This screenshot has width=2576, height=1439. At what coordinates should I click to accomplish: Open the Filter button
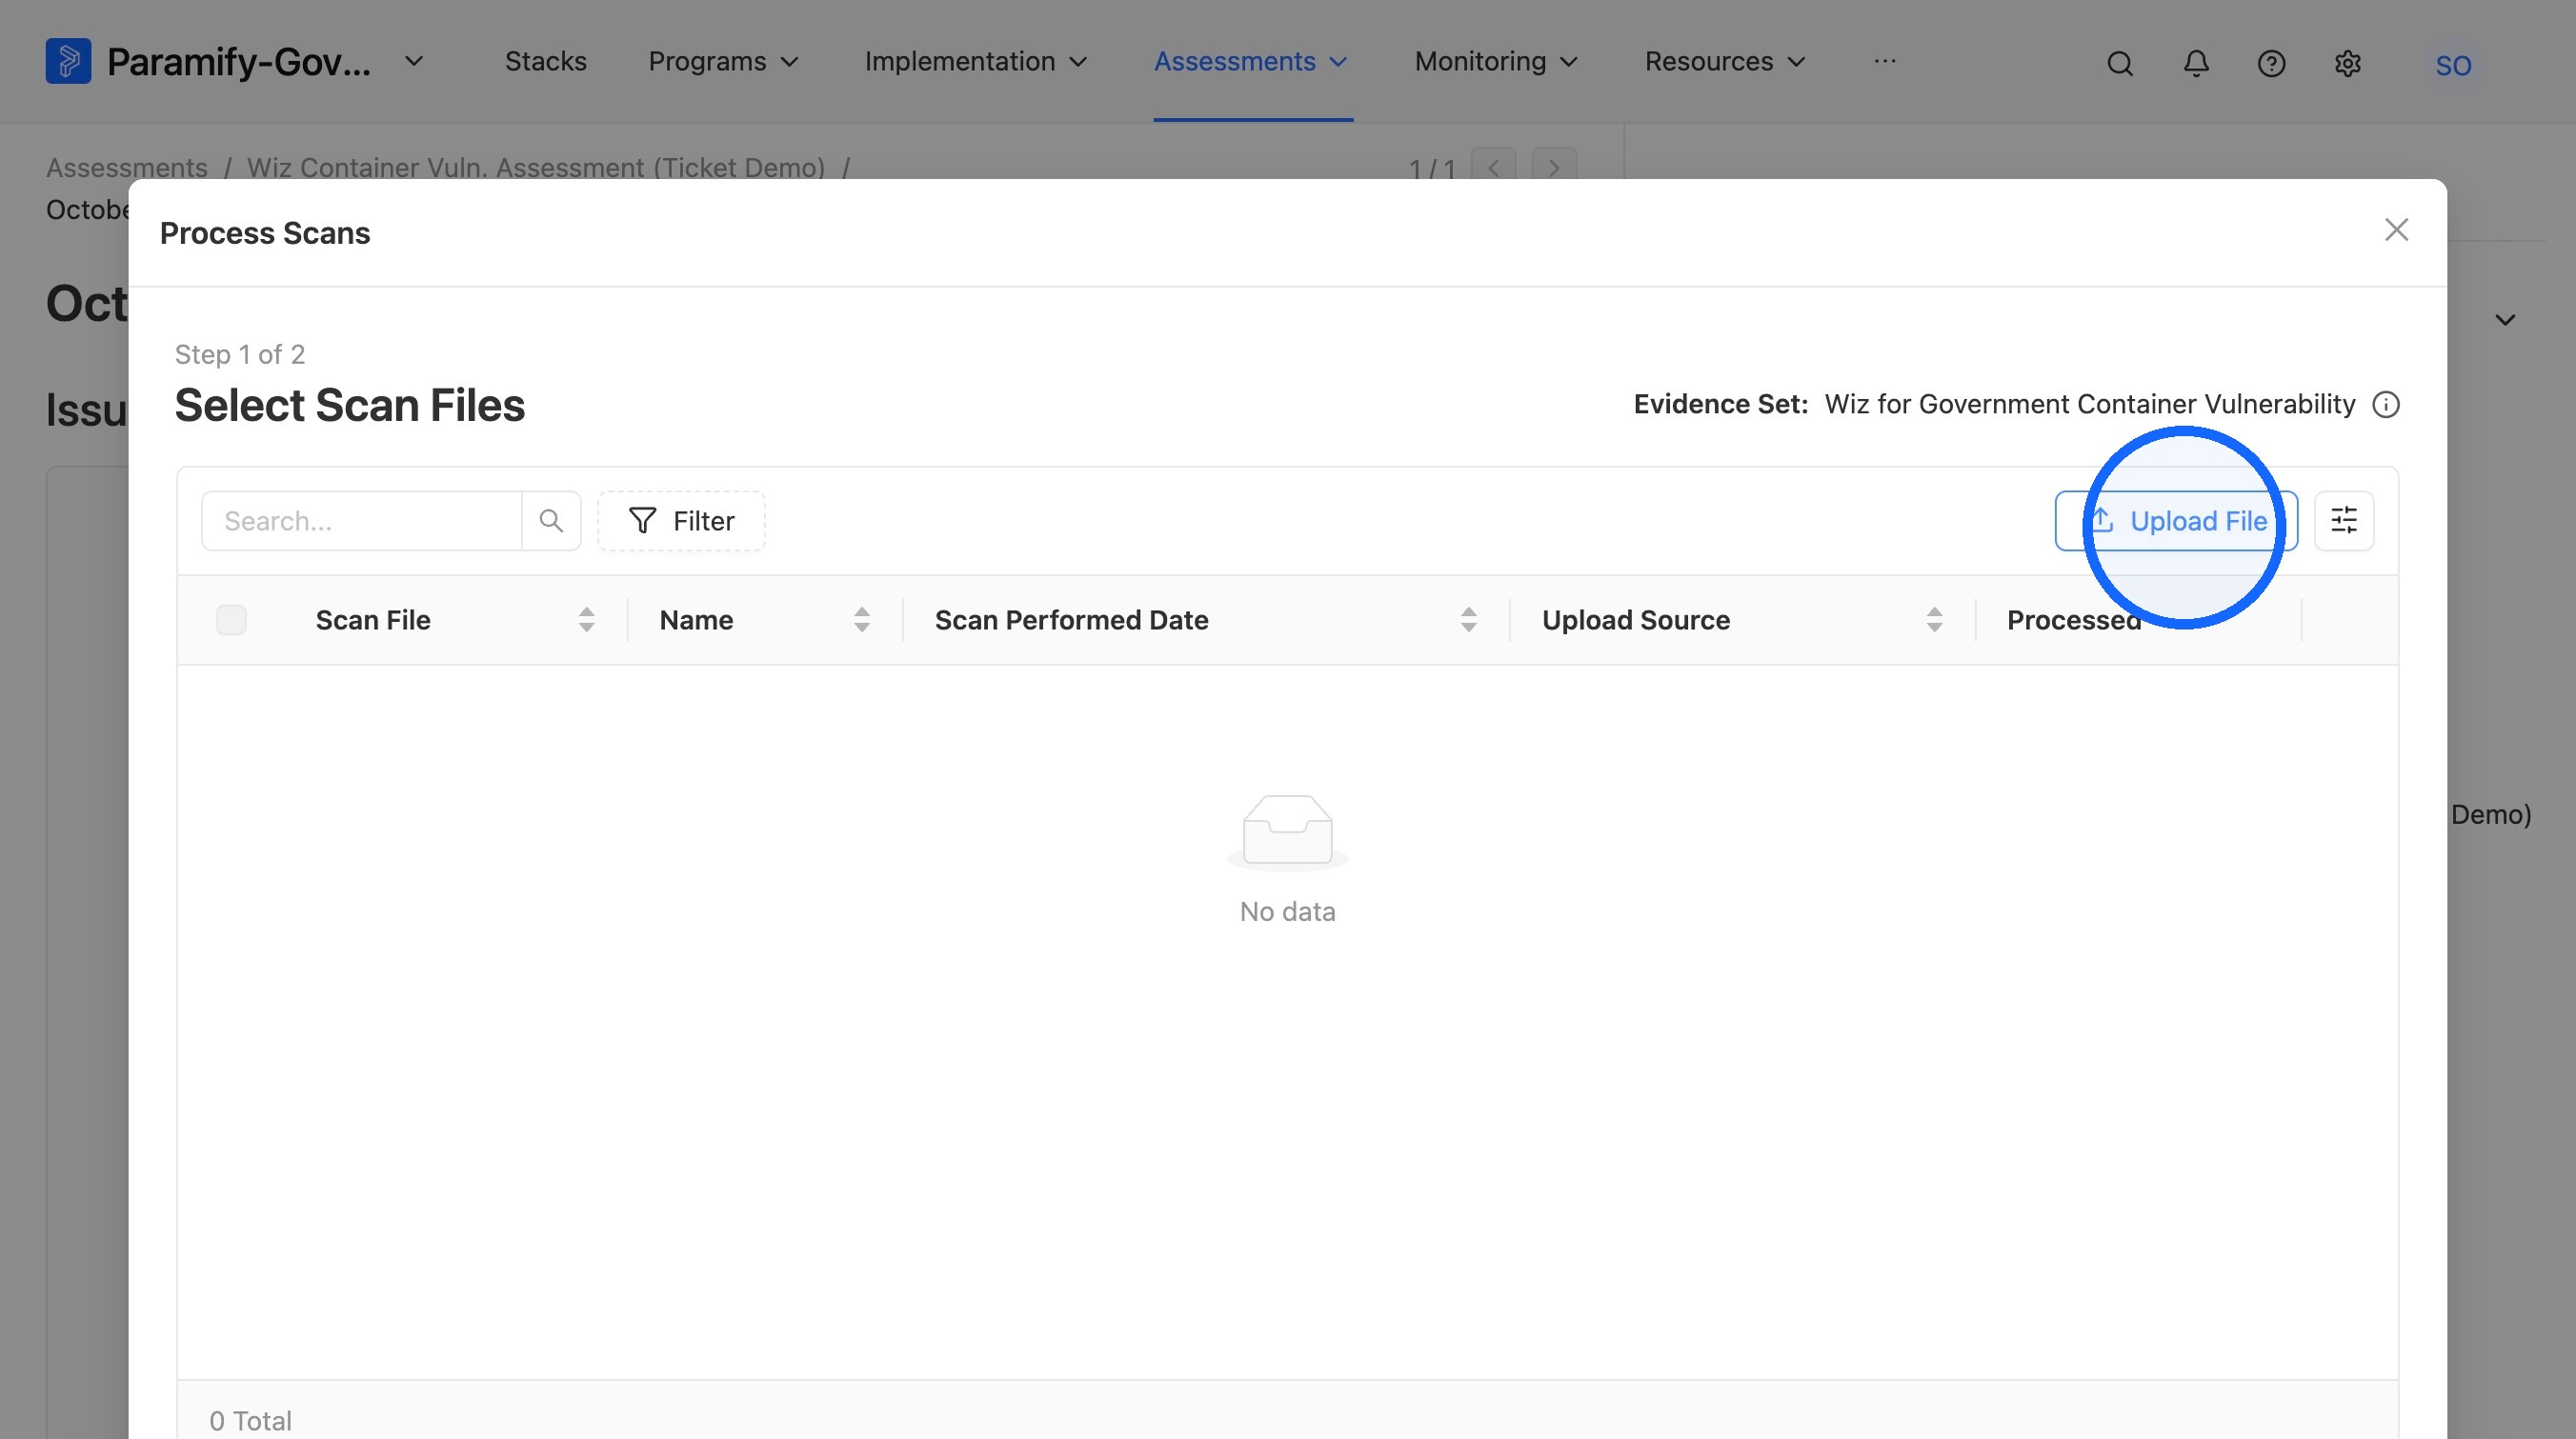click(x=681, y=521)
